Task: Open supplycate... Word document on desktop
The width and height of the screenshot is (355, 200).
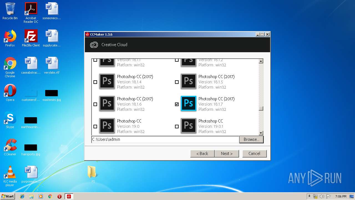Action: point(52,38)
